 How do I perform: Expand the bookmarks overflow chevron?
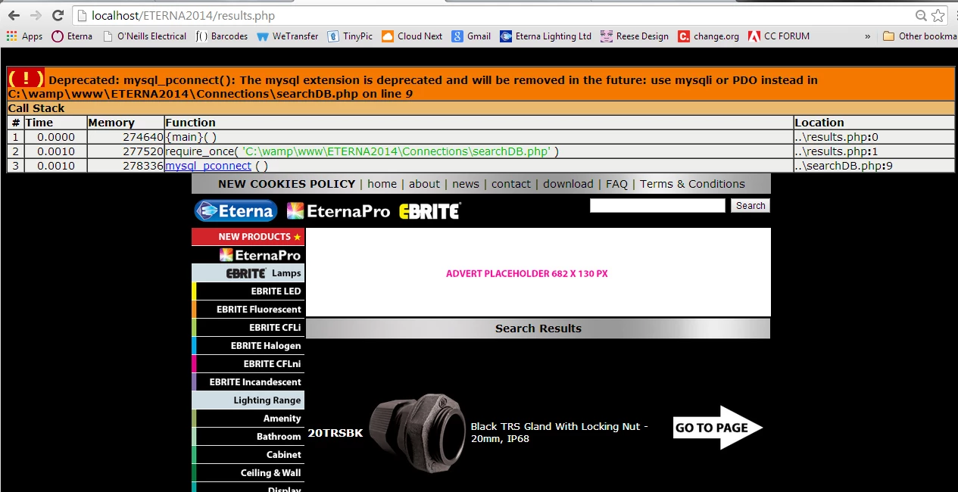[x=867, y=36]
